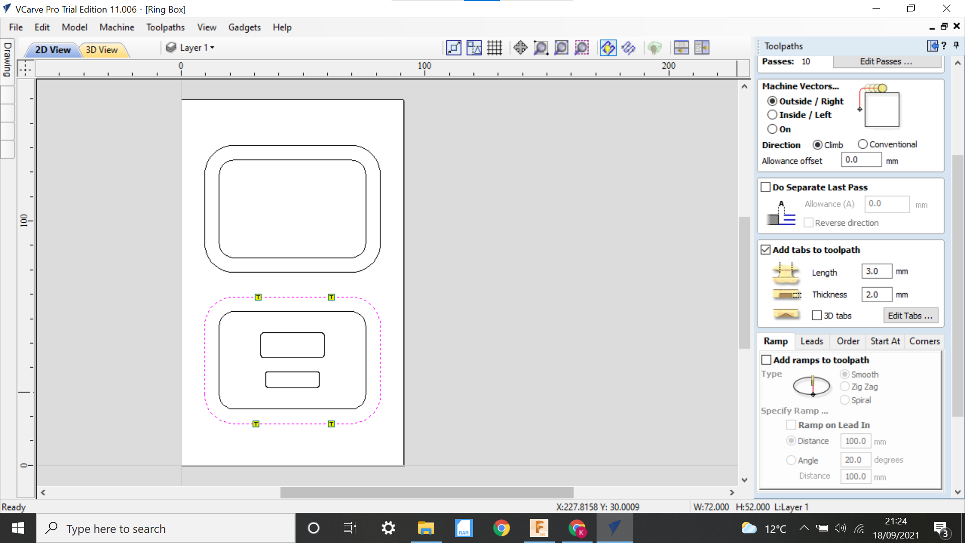Image resolution: width=965 pixels, height=543 pixels.
Task: Switch to the 3D View tab
Action: [102, 50]
